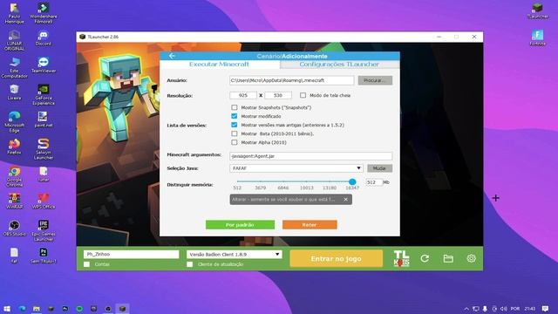Open notification center in taskbar
The width and height of the screenshot is (558, 314).
pos(545,308)
